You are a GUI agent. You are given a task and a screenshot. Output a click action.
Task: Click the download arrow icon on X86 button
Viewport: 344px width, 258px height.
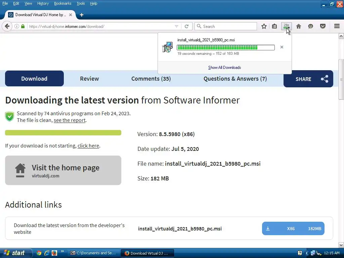point(268,228)
